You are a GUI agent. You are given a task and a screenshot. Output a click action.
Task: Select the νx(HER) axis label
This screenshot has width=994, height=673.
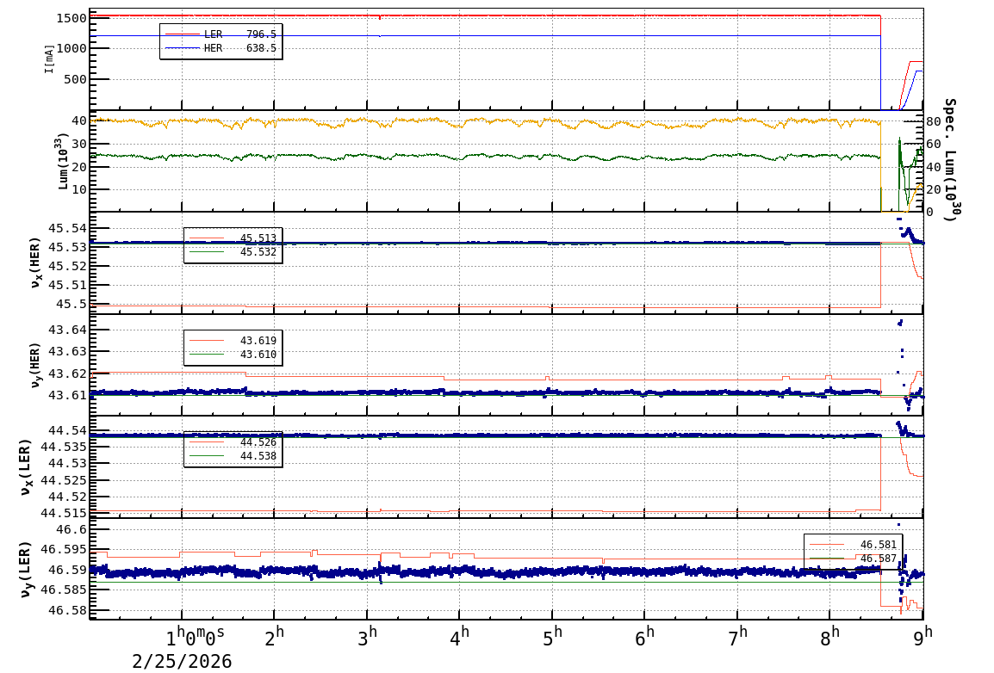(x=34, y=262)
